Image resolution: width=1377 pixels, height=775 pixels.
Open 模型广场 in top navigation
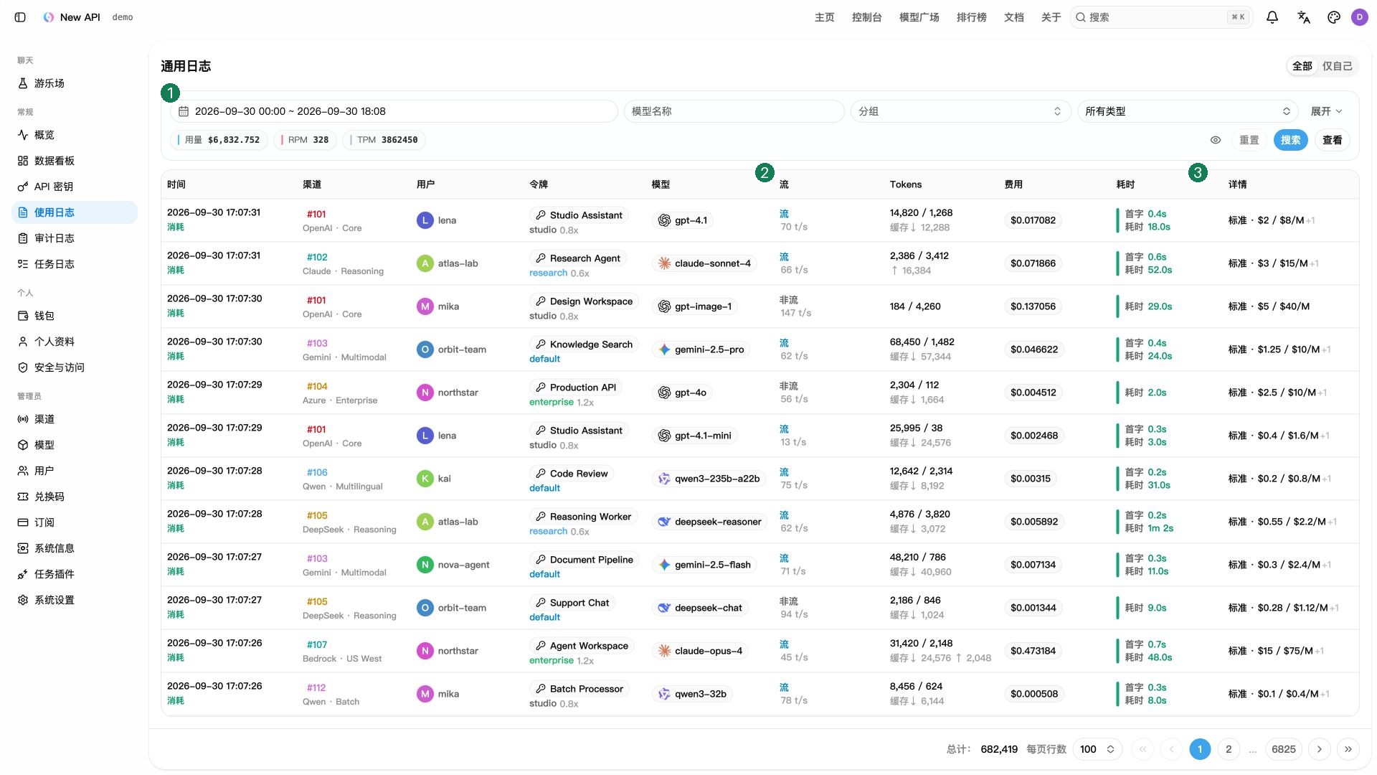(919, 17)
